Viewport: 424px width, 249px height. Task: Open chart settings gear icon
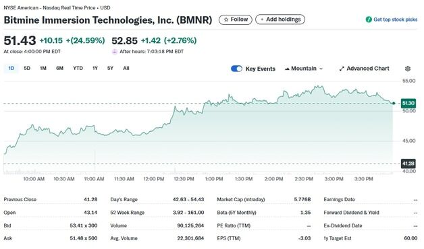tap(408, 69)
